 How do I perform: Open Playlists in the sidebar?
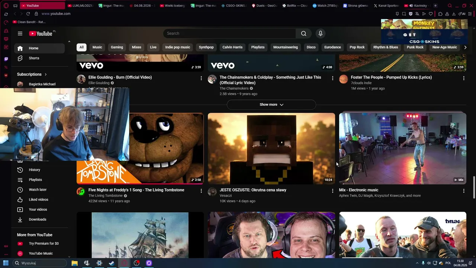(40, 180)
